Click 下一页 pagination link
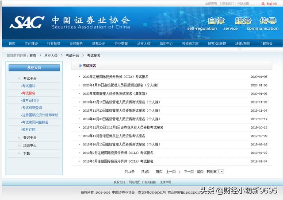 [189, 172]
